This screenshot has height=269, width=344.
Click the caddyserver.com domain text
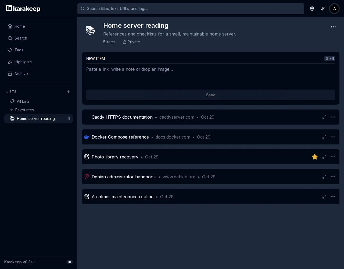click(x=177, y=117)
